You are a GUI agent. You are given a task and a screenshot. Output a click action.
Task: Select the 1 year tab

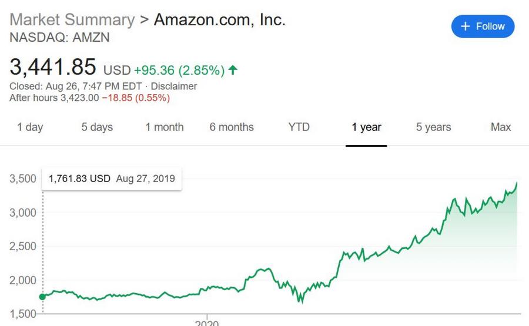pos(366,127)
